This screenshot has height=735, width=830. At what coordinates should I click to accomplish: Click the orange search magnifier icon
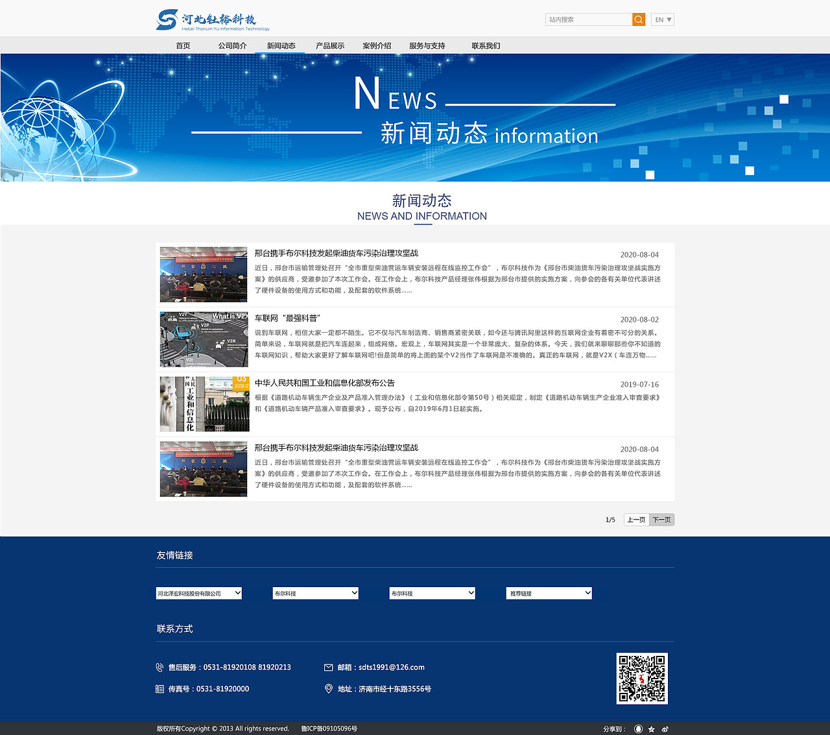[x=638, y=19]
